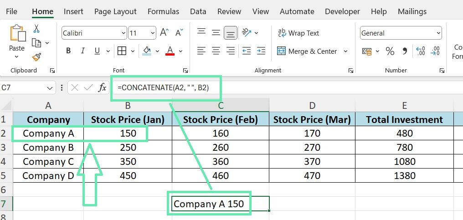463x220 pixels.
Task: Toggle Bold formatting
Action: coord(68,51)
